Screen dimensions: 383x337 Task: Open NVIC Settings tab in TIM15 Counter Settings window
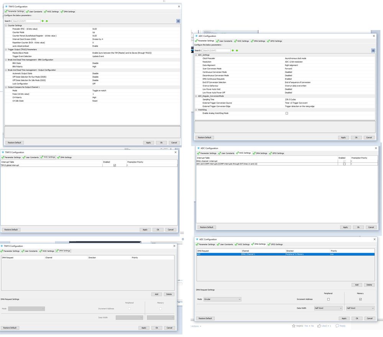coord(51,12)
